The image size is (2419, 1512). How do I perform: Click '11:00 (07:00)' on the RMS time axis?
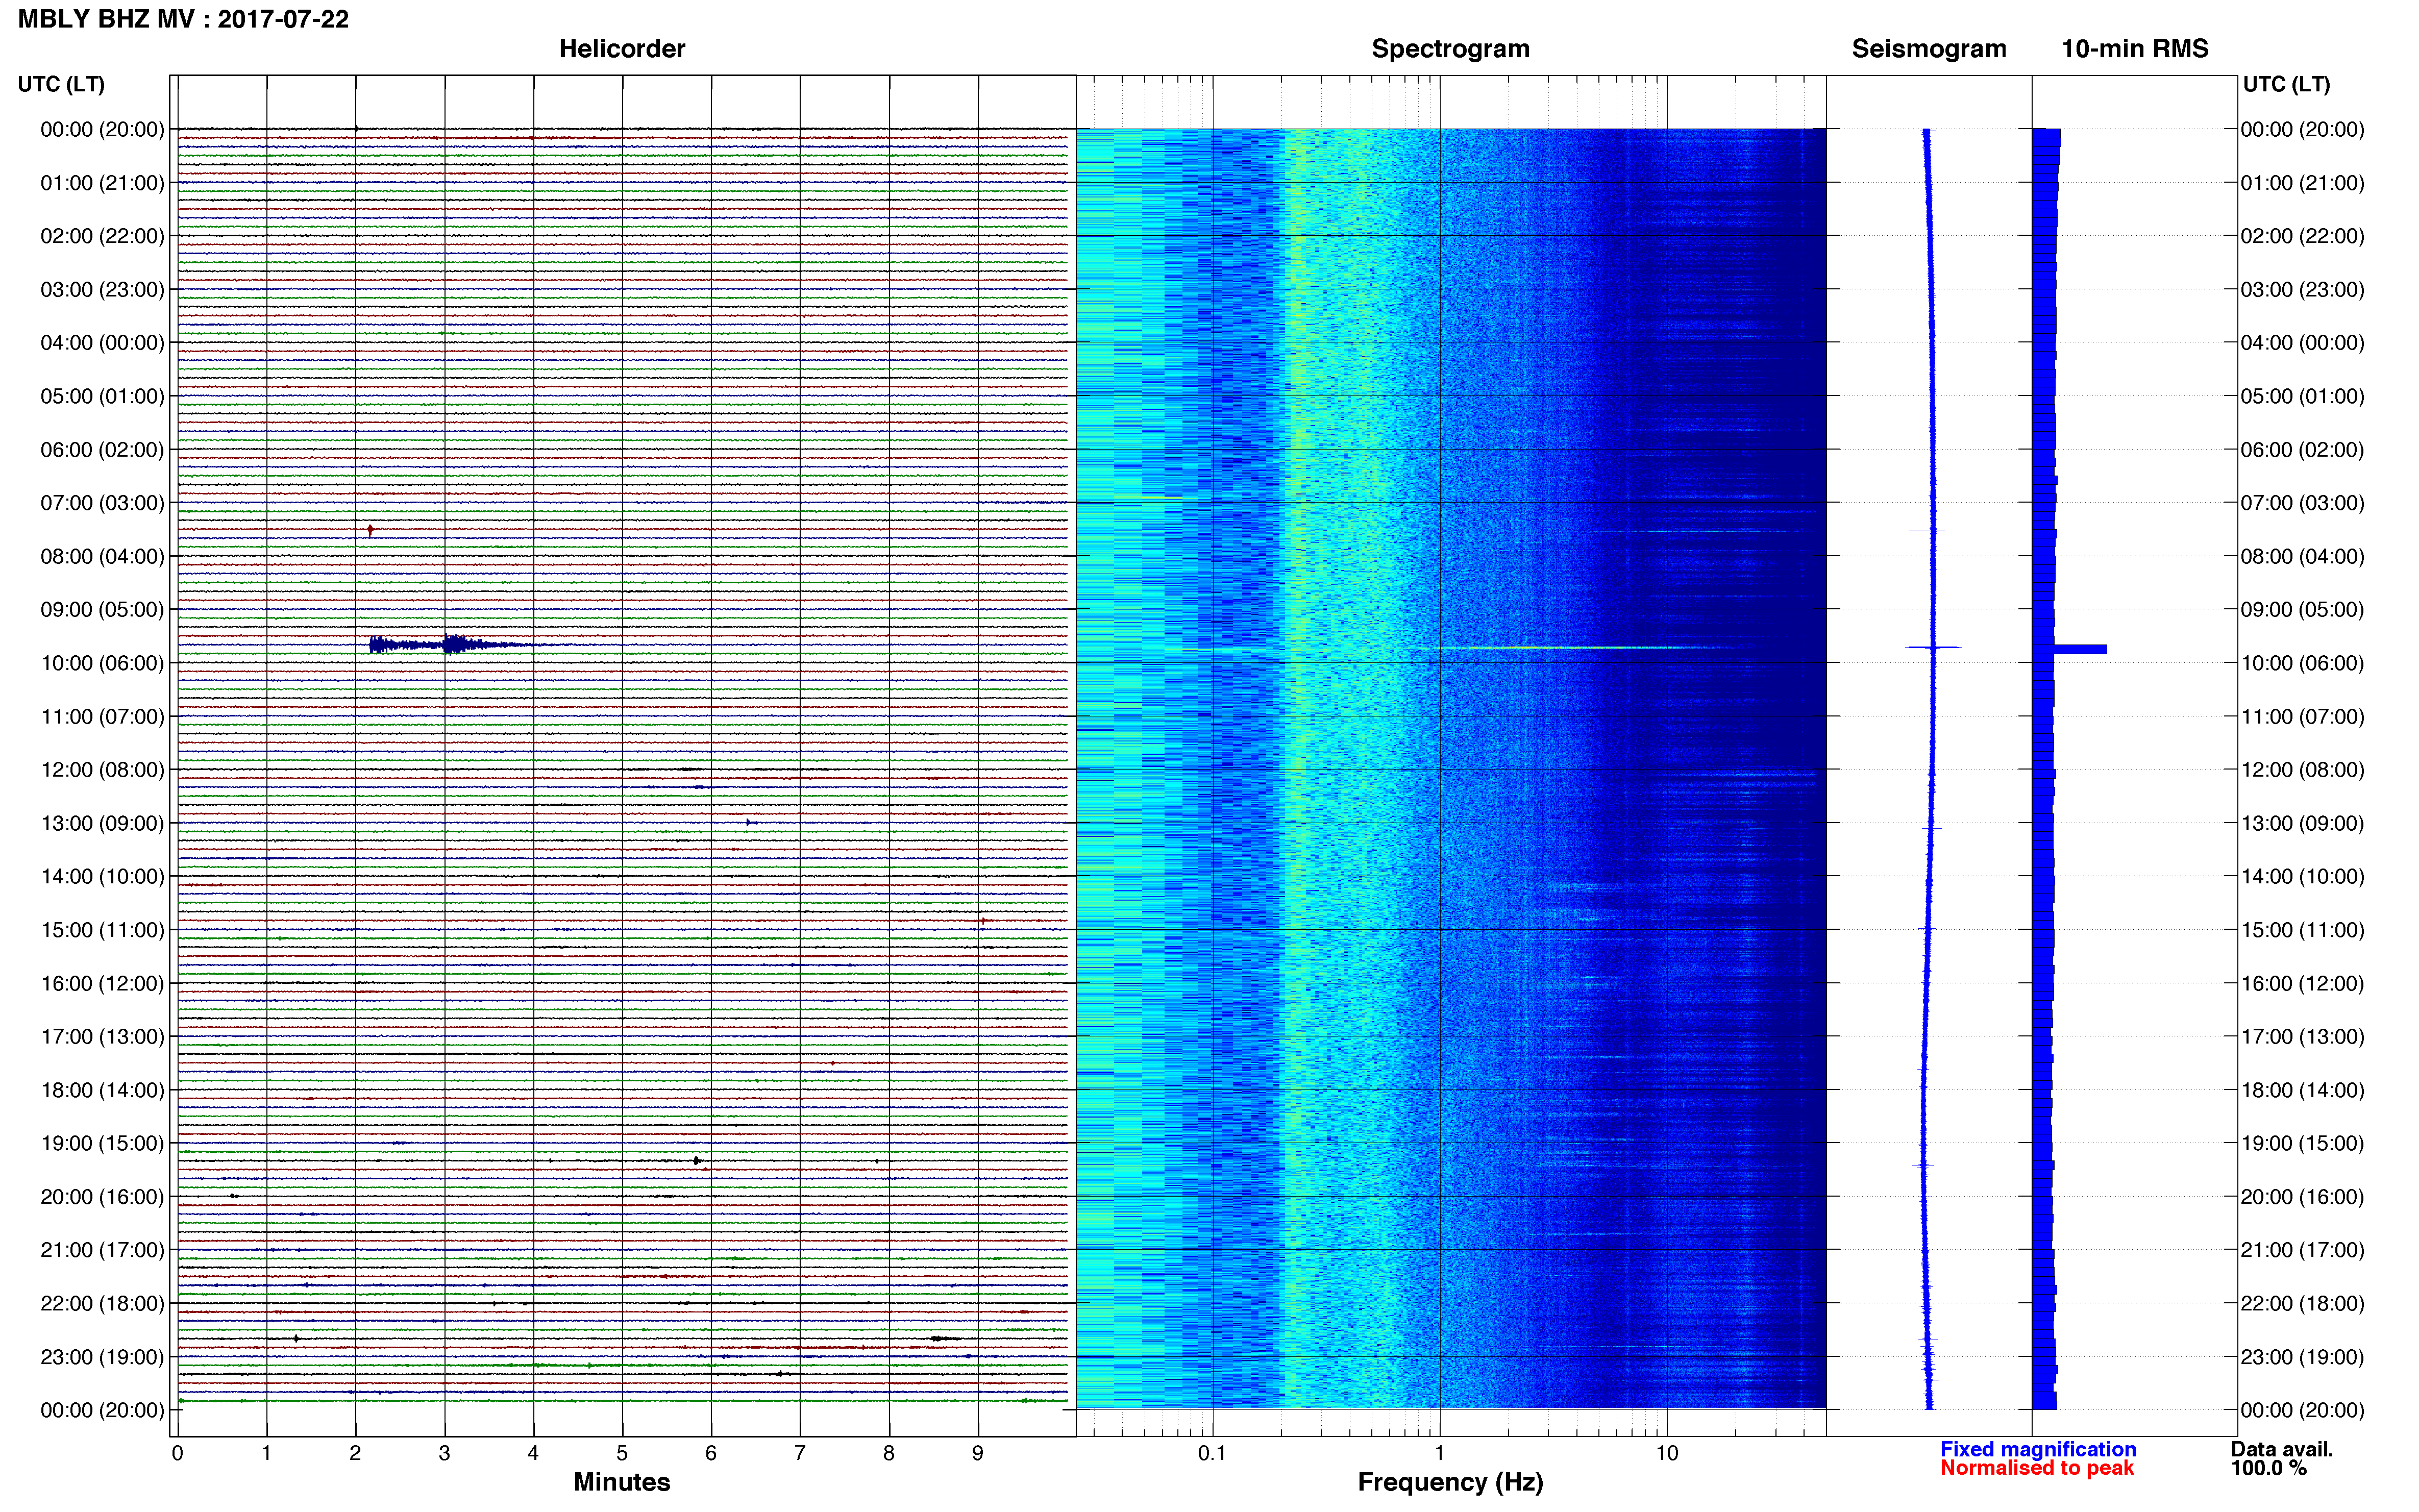(2302, 717)
